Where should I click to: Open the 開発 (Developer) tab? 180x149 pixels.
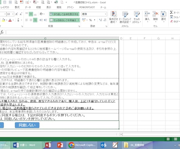pos(59,7)
